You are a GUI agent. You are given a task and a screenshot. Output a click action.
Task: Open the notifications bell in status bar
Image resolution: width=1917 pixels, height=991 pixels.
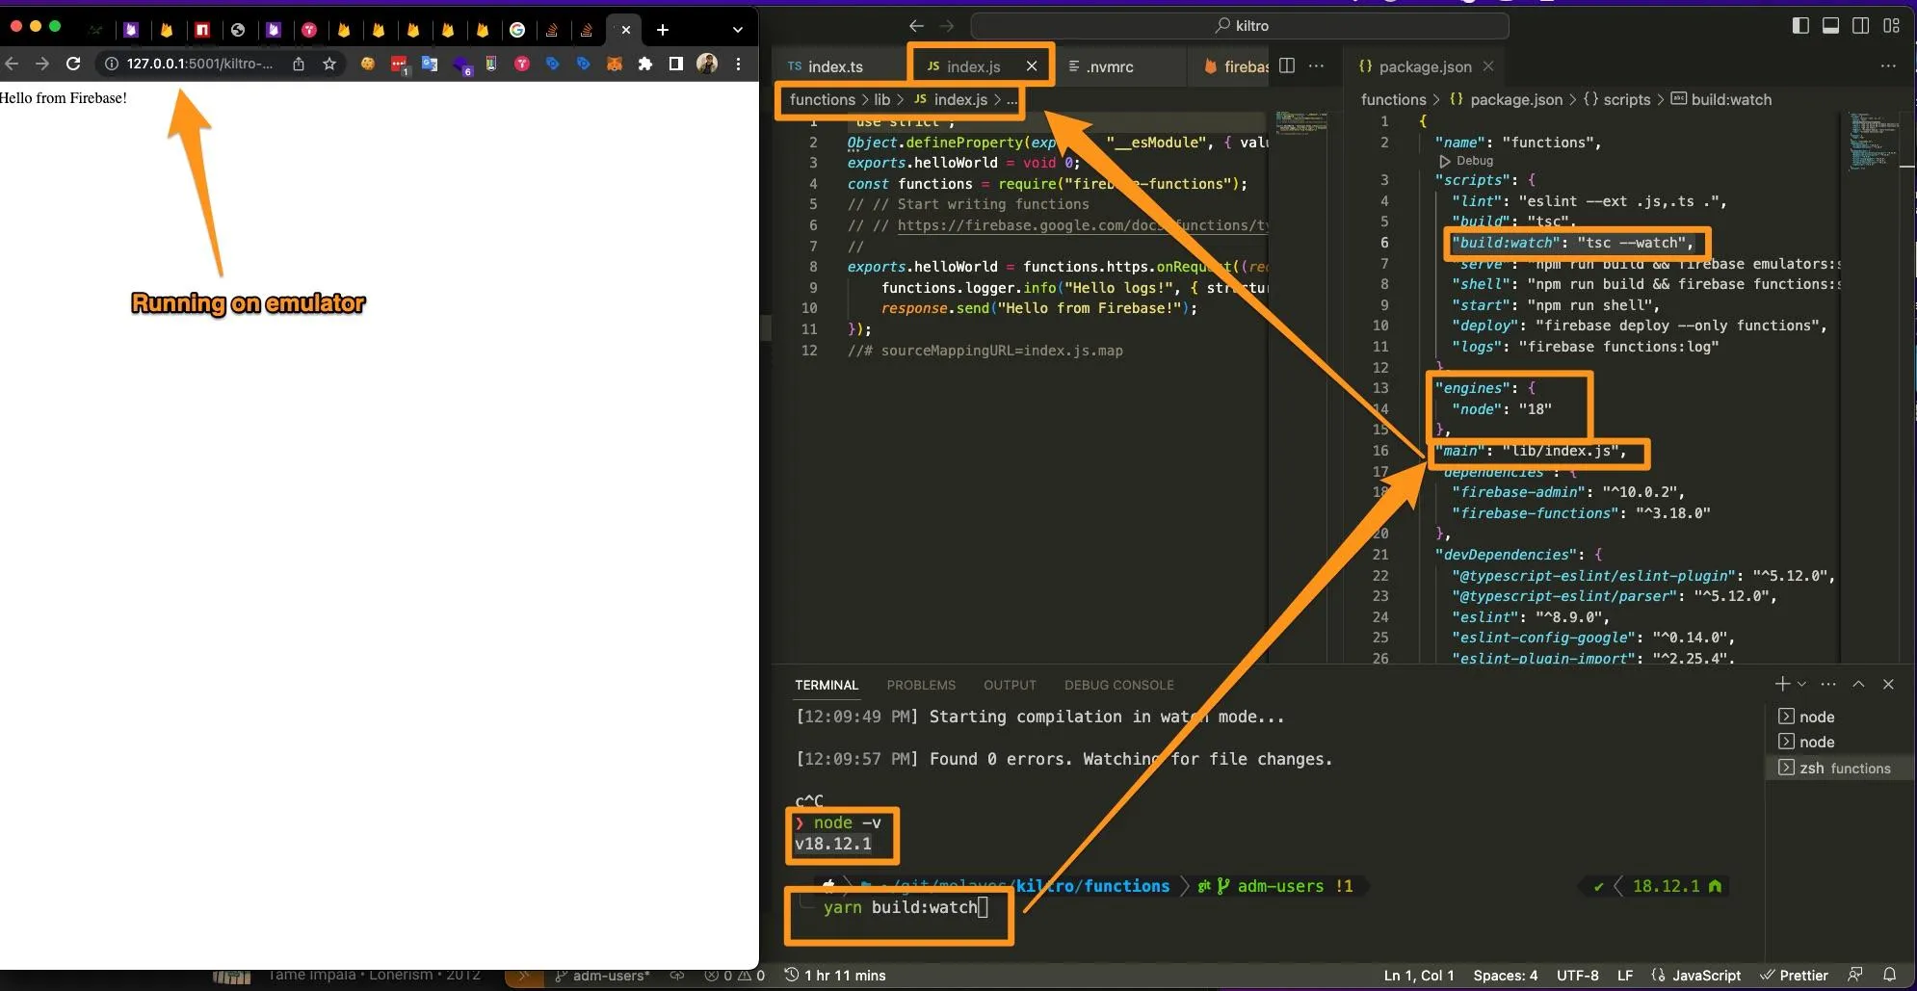point(1889,975)
